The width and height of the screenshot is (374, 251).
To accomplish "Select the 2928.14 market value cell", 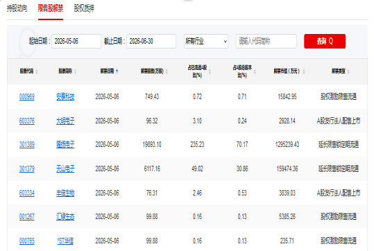I will [287, 121].
